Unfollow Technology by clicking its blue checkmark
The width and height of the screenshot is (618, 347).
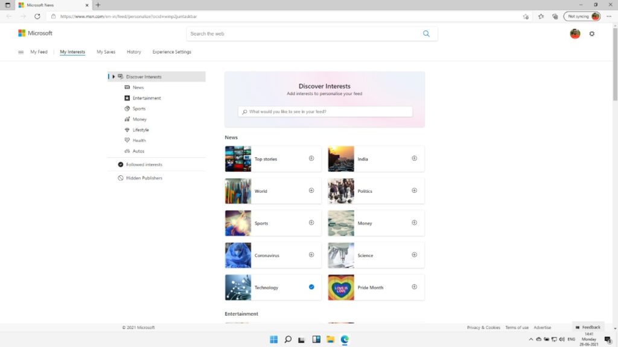[311, 287]
